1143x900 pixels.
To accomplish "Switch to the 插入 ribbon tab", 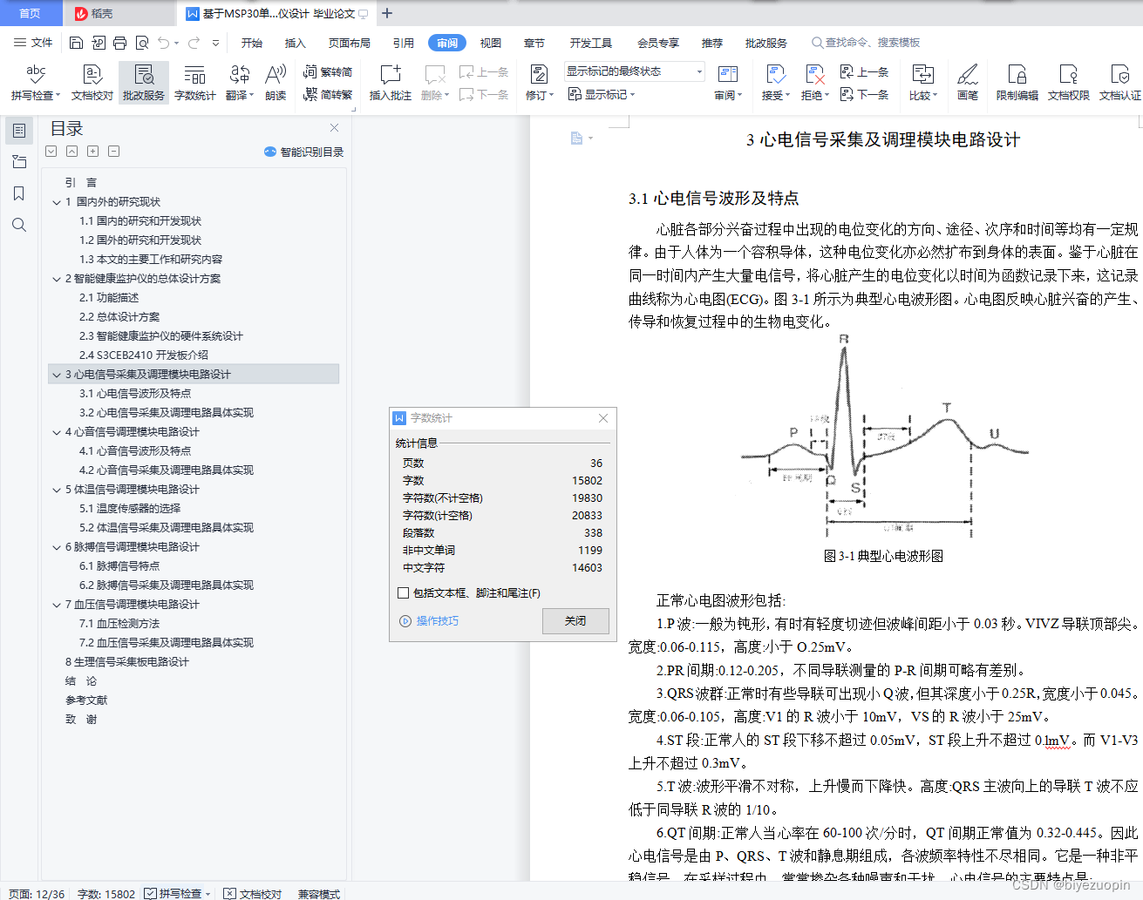I will pos(296,43).
